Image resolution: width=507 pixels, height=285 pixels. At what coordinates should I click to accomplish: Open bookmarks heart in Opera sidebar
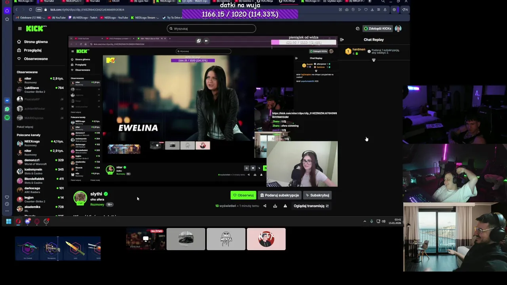click(7, 197)
